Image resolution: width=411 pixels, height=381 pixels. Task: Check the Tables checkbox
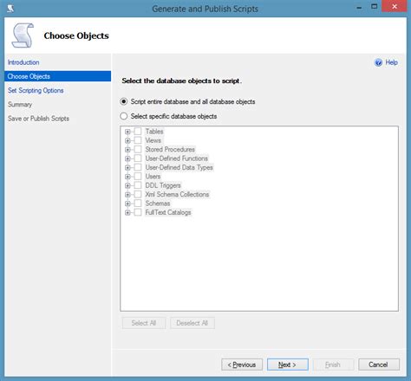point(138,132)
